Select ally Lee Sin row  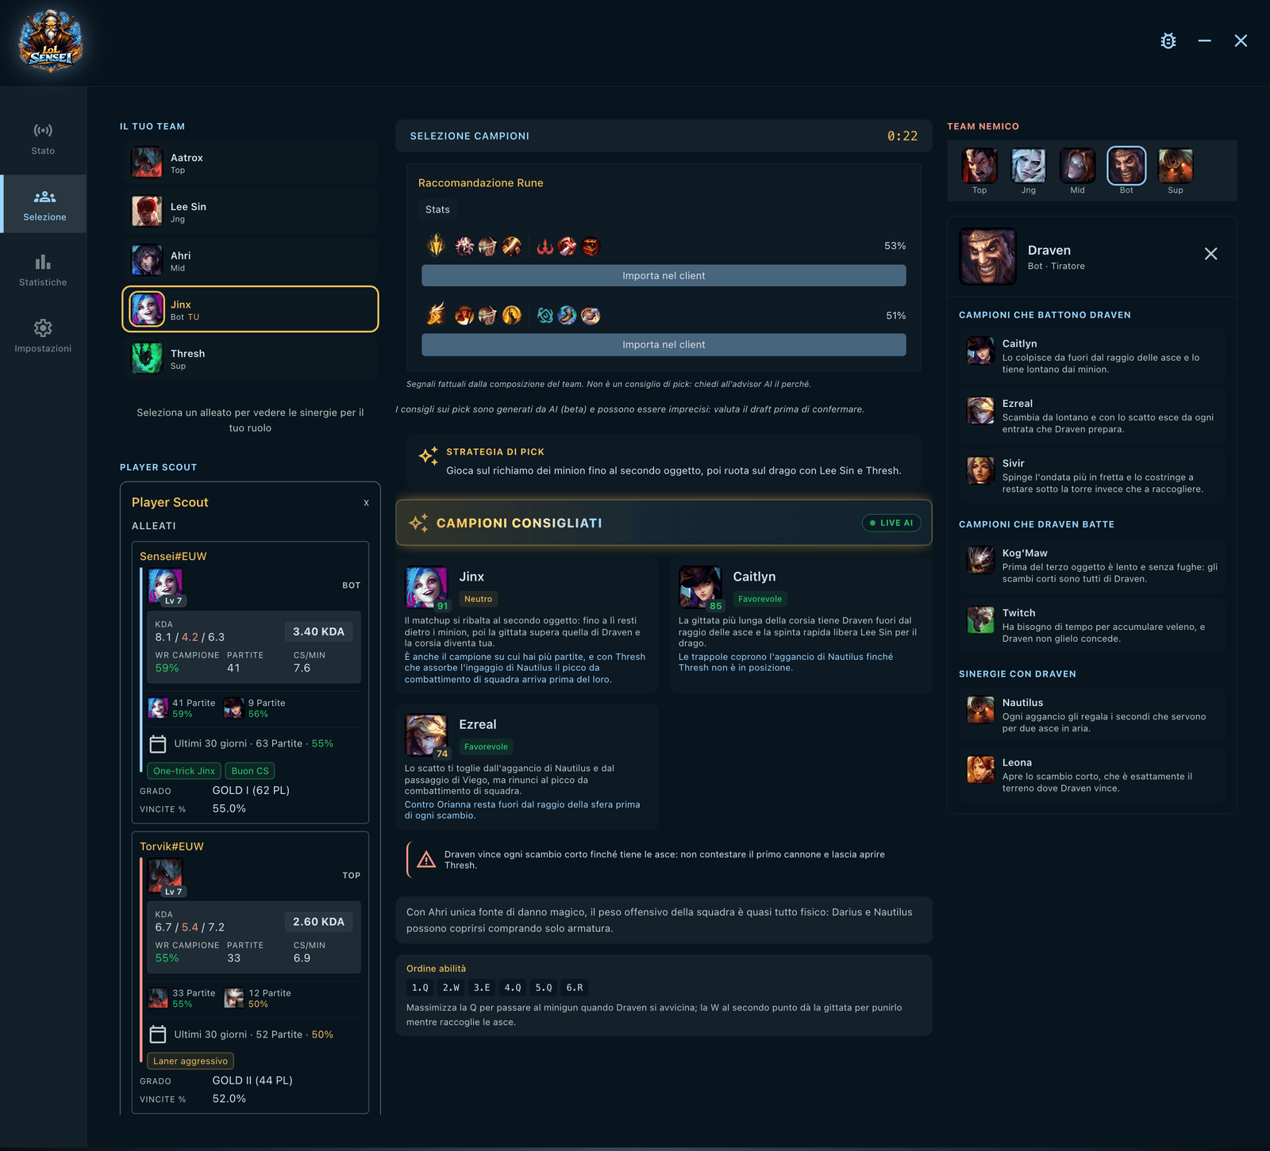[x=250, y=212]
